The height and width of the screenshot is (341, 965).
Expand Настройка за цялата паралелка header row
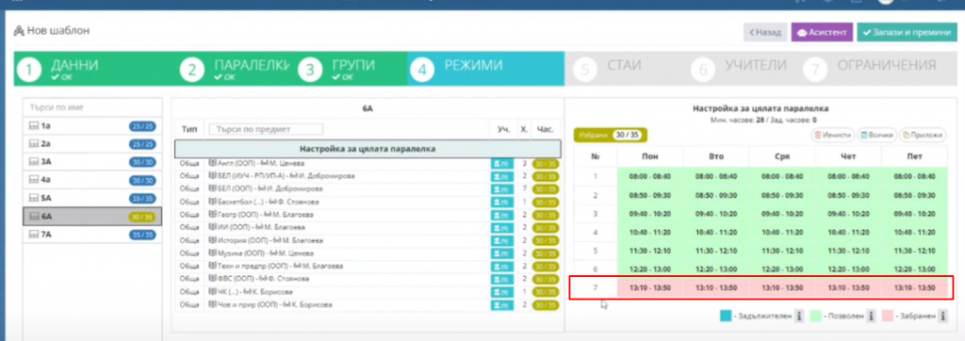pos(368,149)
